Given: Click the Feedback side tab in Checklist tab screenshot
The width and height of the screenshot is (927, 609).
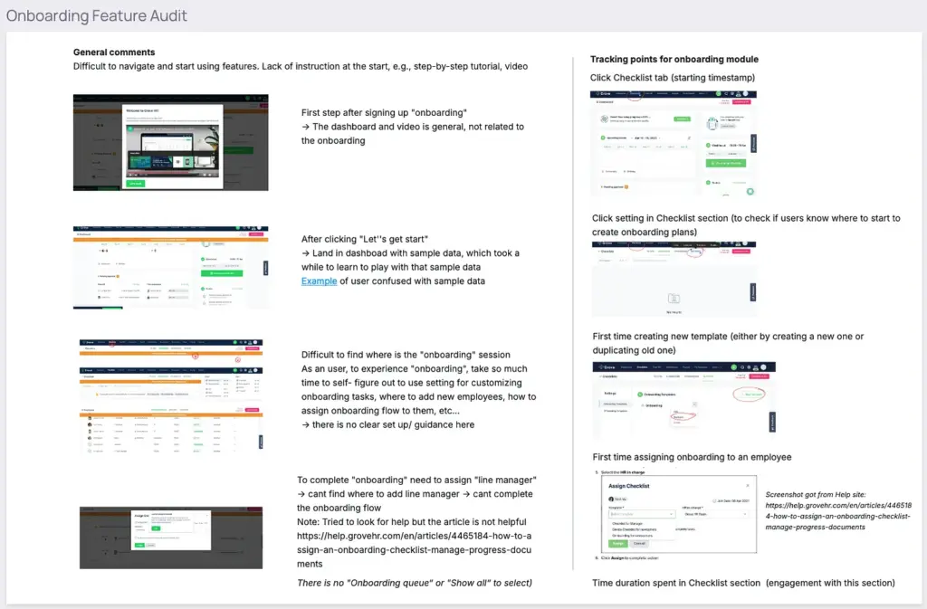Looking at the screenshot, I should click(x=753, y=142).
